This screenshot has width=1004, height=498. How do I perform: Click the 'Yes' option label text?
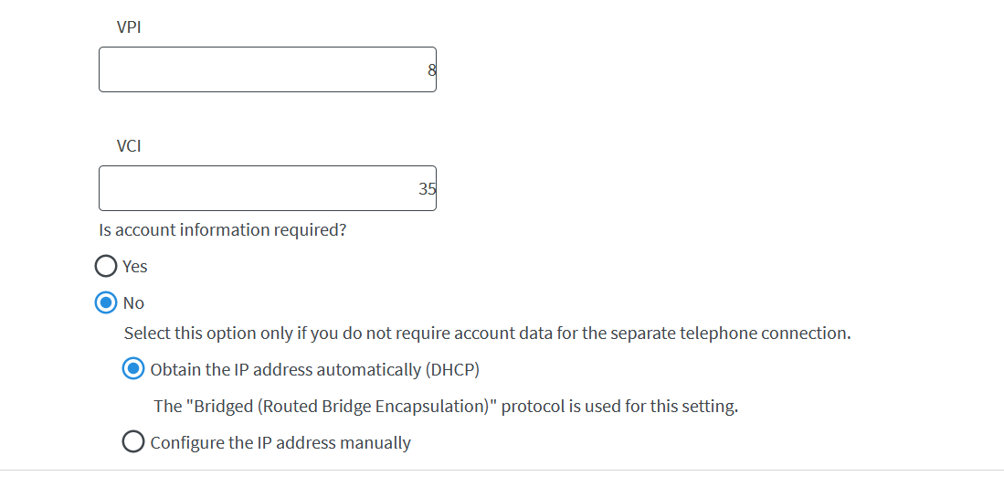[x=135, y=266]
